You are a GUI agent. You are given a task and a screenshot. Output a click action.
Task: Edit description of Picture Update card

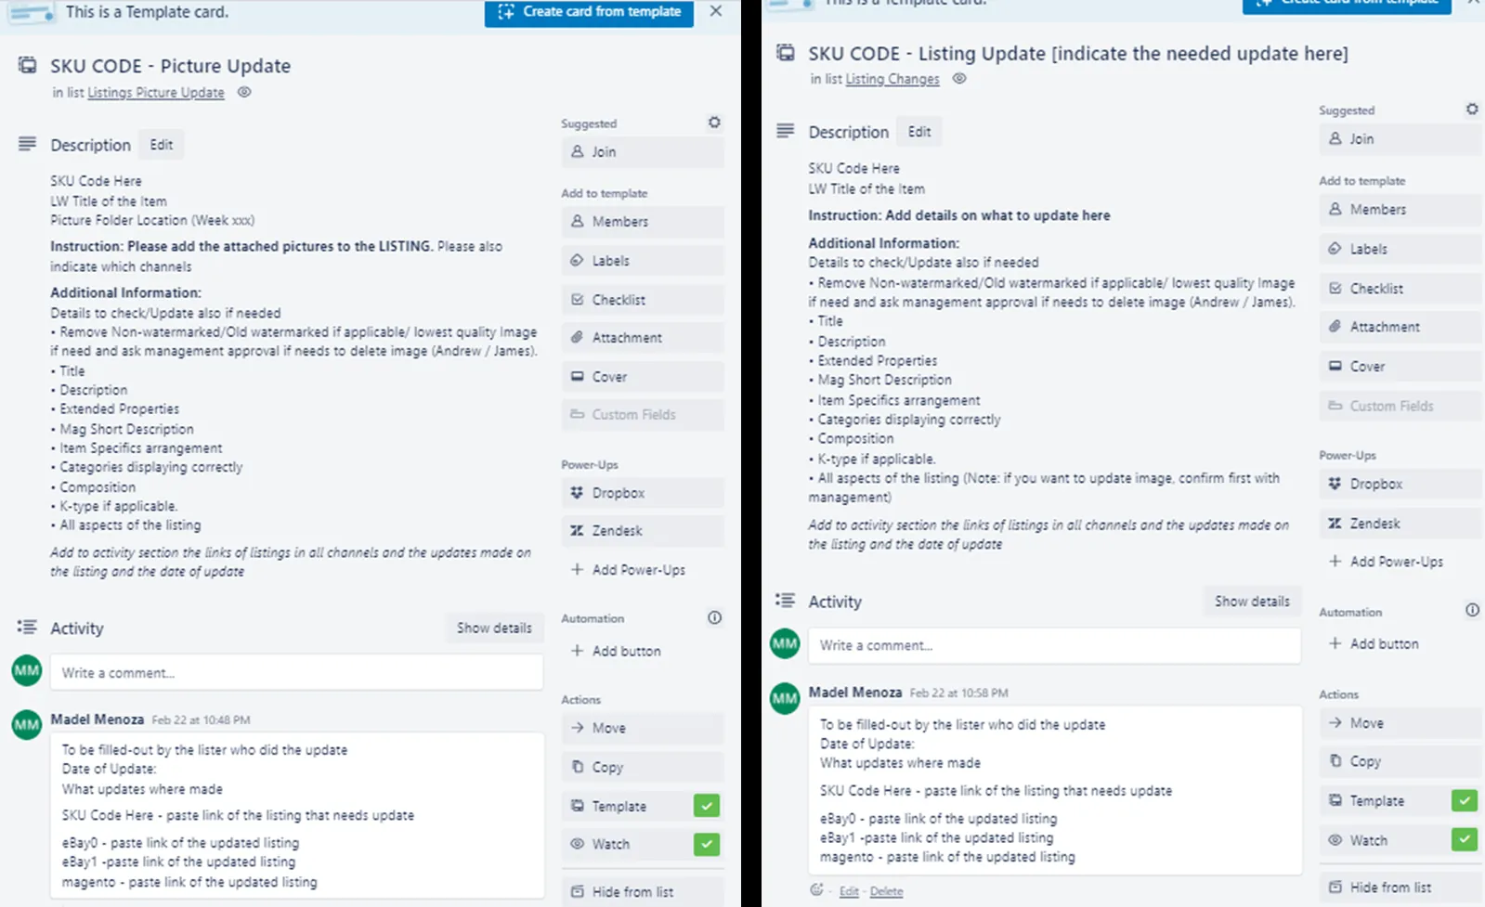tap(162, 145)
